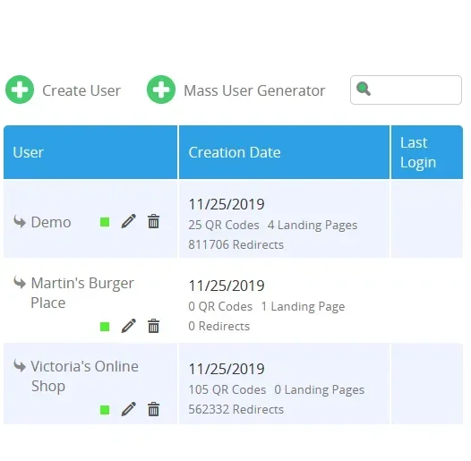Toggle the green status square for Demo
This screenshot has height=461, width=471.
(105, 222)
